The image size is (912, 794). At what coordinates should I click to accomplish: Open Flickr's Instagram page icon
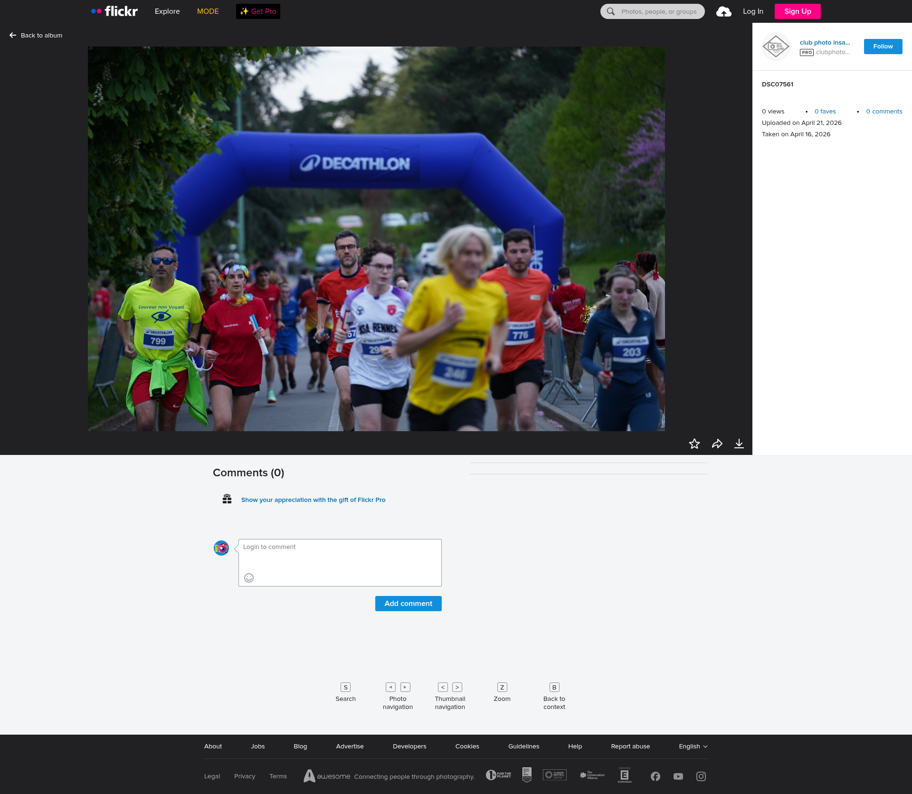[701, 776]
